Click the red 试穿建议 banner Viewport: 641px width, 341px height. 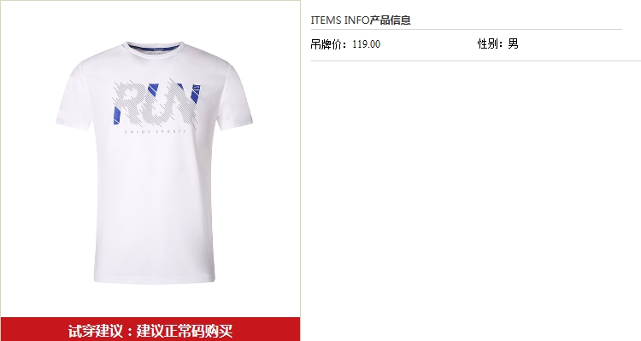150,329
